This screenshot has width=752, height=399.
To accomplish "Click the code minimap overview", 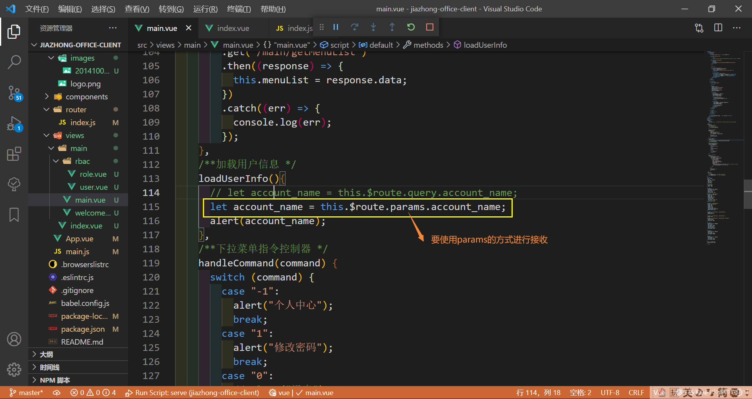I will point(725,149).
